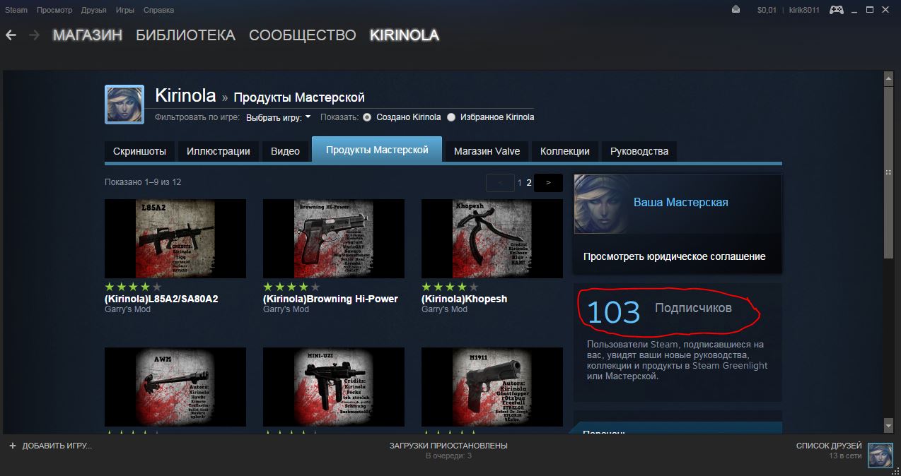Open the Browning Hi-Power pistol thumbnail
The width and height of the screenshot is (901, 476).
point(334,239)
